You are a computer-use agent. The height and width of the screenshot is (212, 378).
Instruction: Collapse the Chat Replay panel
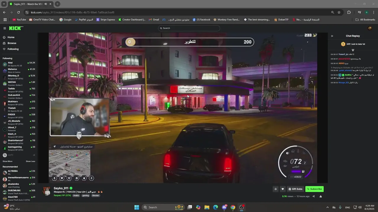click(332, 36)
